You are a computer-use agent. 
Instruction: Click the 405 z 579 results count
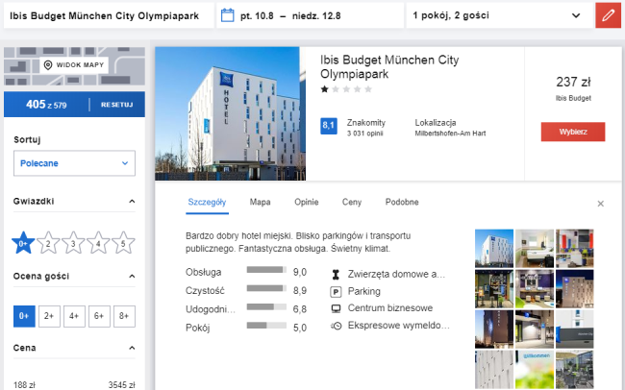[x=46, y=105]
